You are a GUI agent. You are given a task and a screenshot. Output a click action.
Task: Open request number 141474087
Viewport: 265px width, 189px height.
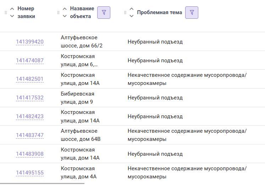30,61
